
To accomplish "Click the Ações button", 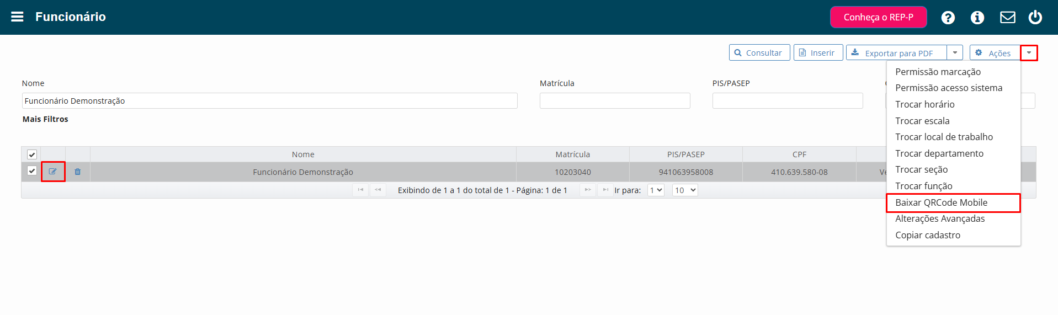I will (x=995, y=52).
